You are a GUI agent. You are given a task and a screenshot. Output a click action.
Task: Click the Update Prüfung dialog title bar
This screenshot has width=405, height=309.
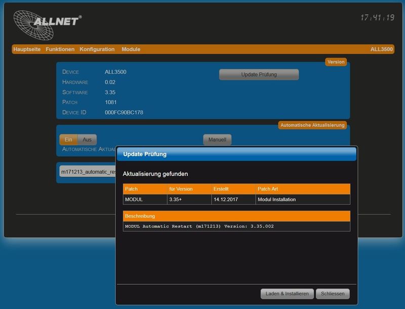(x=236, y=154)
